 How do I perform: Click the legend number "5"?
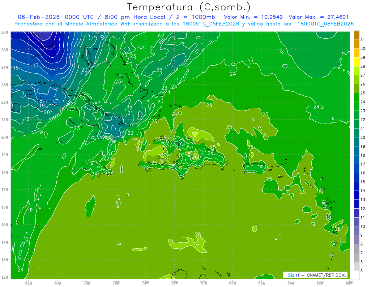[362, 271]
